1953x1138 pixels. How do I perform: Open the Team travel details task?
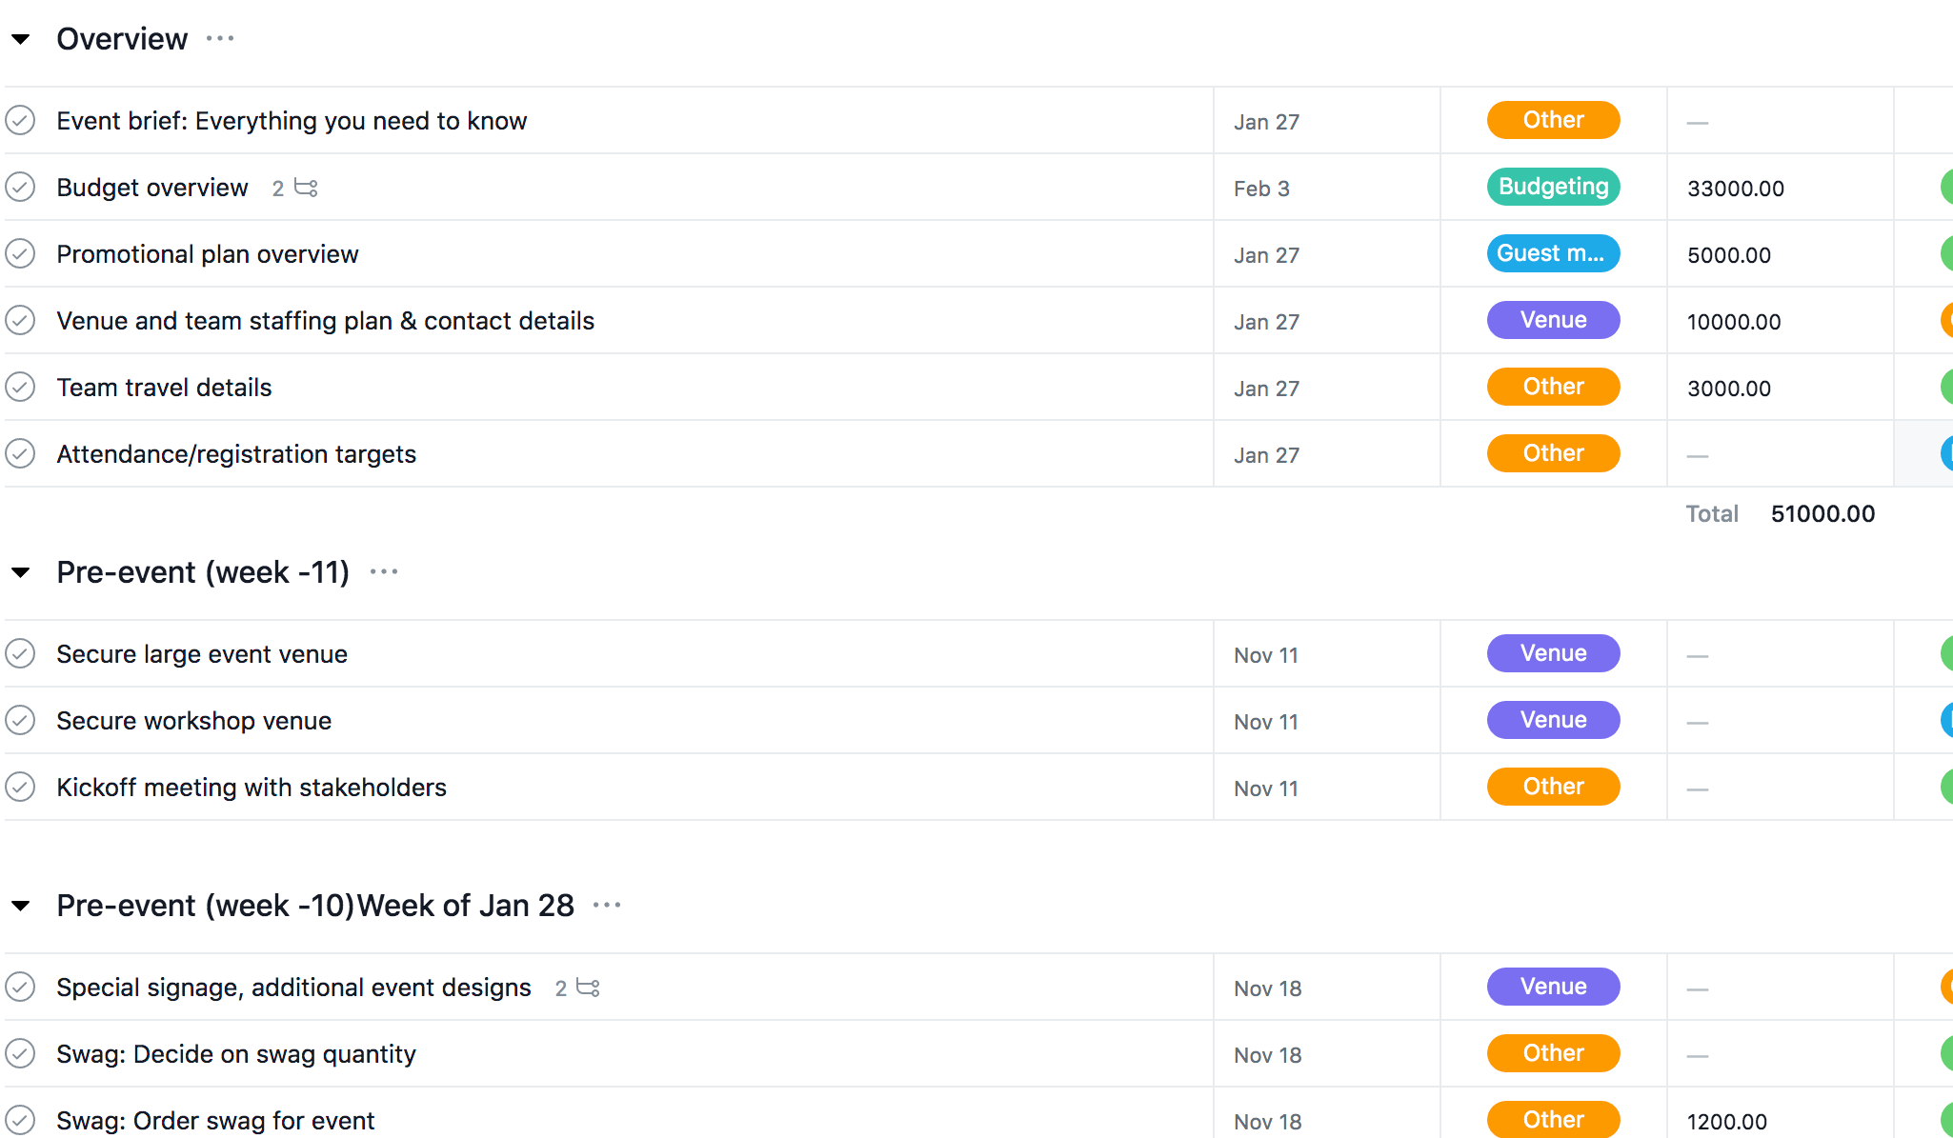point(164,388)
